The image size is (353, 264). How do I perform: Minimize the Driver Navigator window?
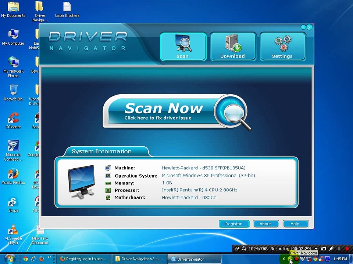click(303, 27)
